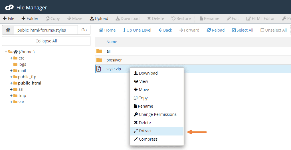Viewport: 291px width, 150px height.
Task: Open the prosilver folder icon
Action: (x=99, y=60)
